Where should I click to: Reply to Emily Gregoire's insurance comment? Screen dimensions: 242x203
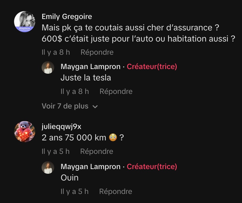[x=97, y=52]
